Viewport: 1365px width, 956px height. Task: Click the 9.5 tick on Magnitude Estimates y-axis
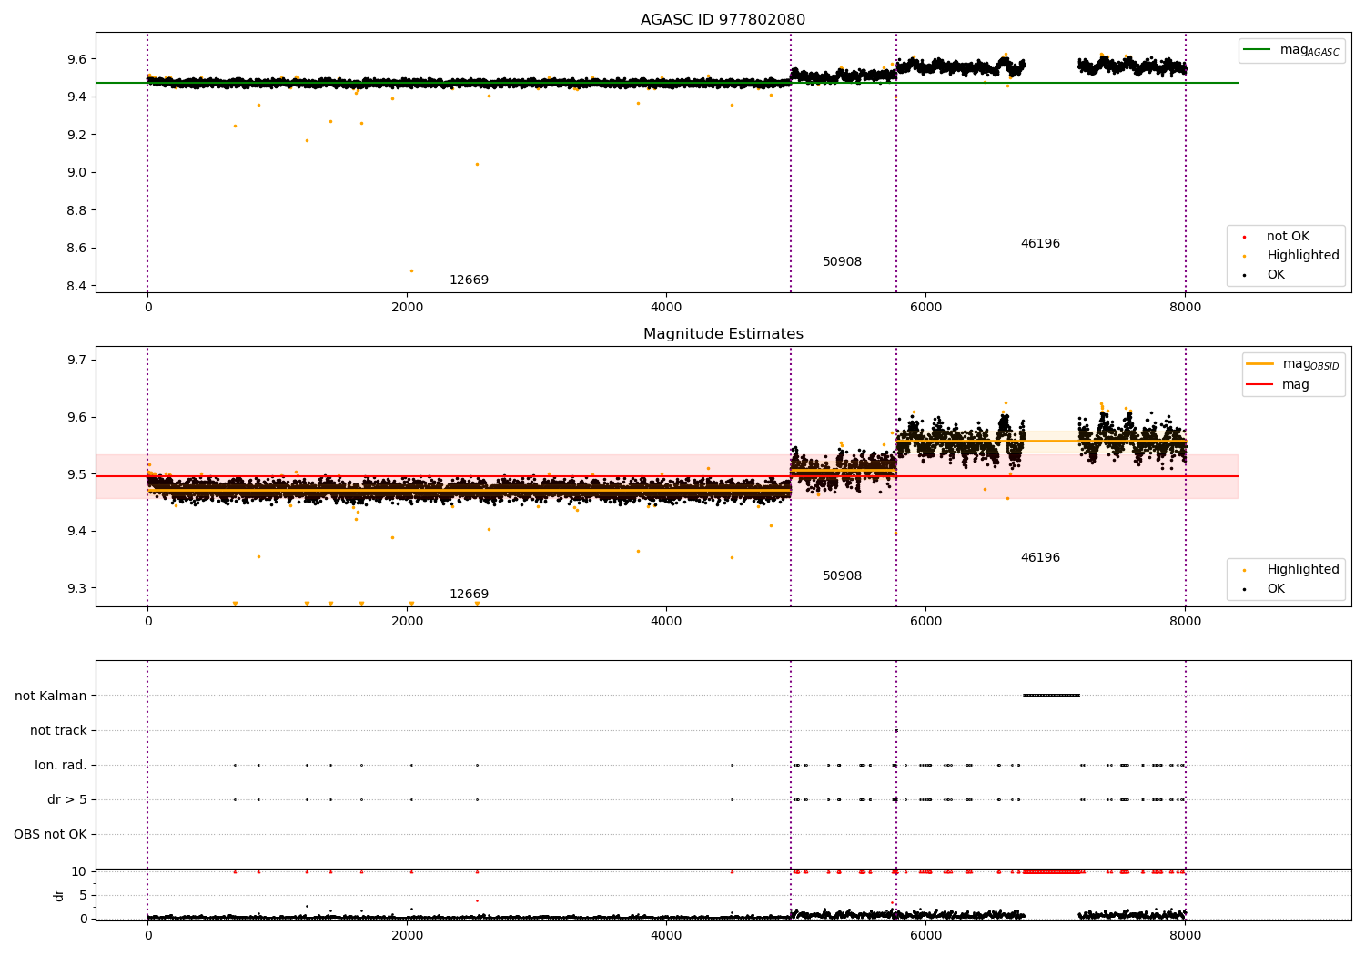pyautogui.click(x=76, y=475)
